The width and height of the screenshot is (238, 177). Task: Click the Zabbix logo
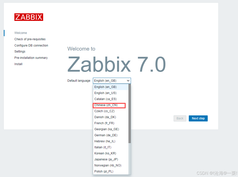click(x=29, y=17)
